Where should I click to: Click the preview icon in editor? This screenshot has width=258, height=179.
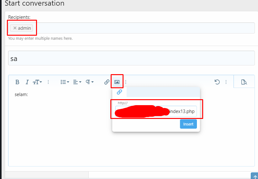coord(244,82)
